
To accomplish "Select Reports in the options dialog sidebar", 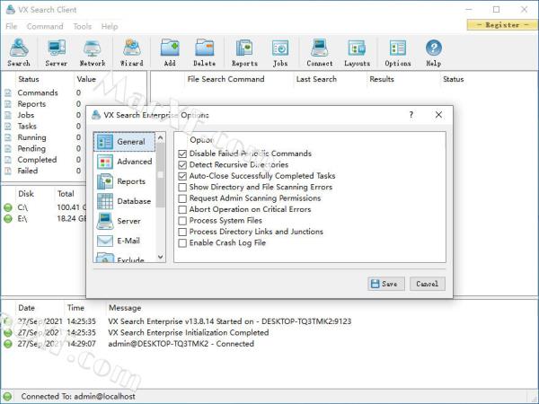I will point(124,181).
